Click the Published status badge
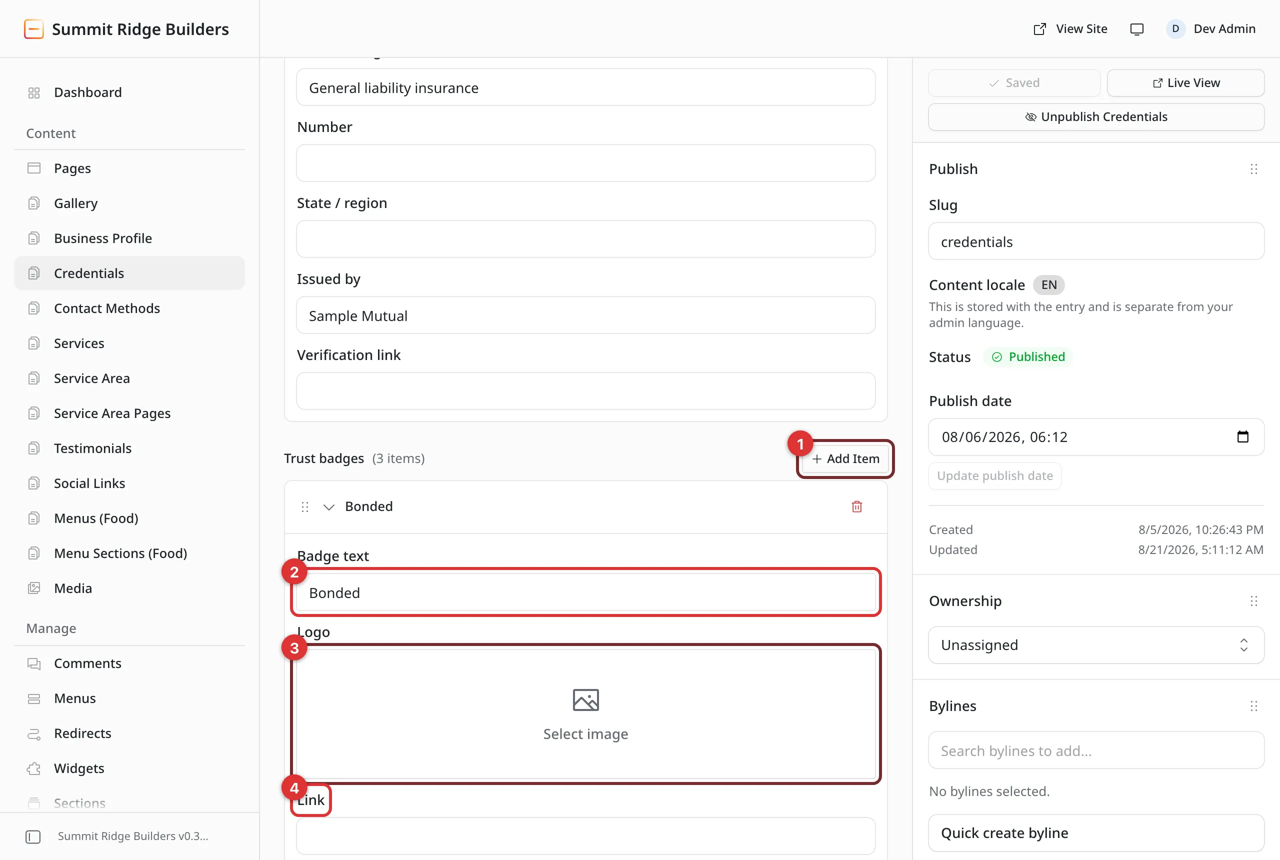1280x860 pixels. [1027, 357]
